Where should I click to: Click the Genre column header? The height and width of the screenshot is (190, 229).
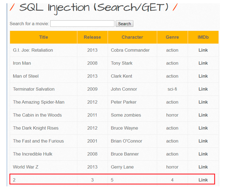172,37
